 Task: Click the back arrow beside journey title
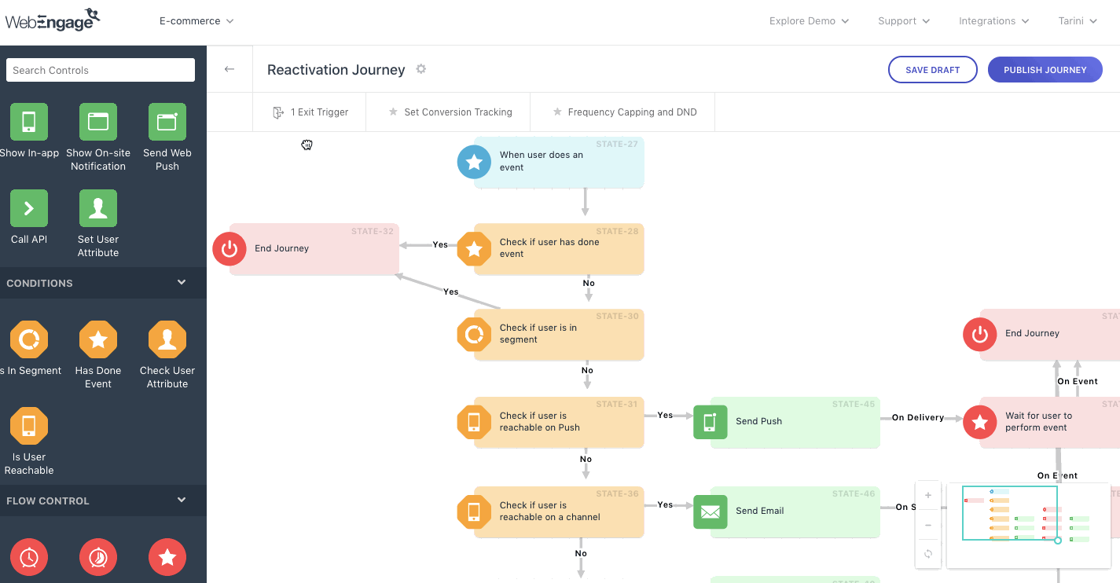(x=230, y=69)
